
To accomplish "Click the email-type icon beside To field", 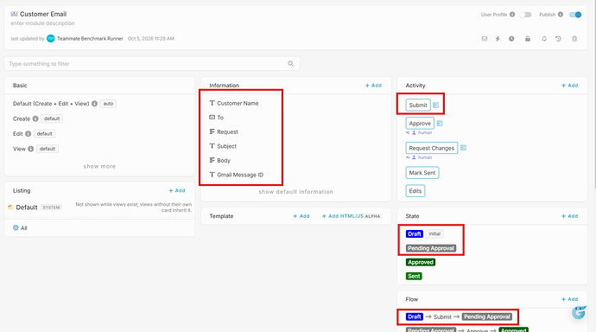I will pyautogui.click(x=212, y=117).
